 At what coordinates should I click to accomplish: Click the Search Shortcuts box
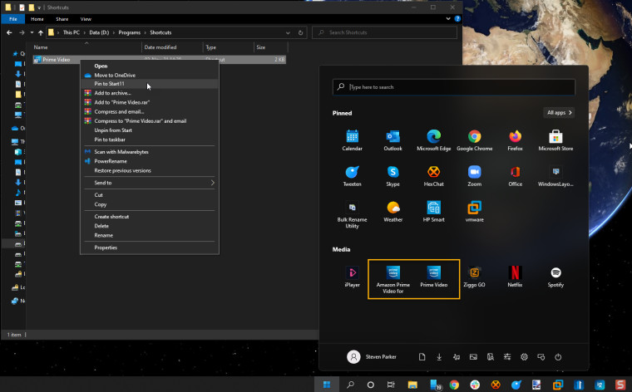[384, 32]
